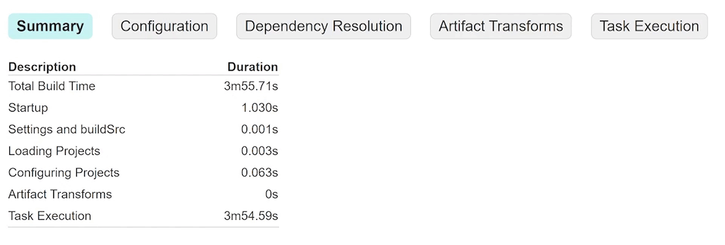Viewport: 725px width, 245px height.
Task: Select the 0.063s configuring projects duration
Action: tap(259, 173)
